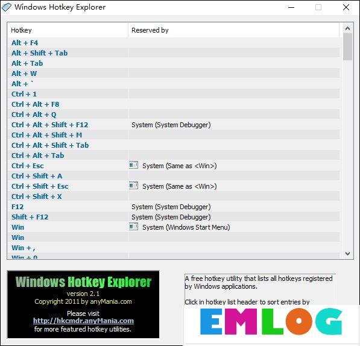Close the Windows Hotkey Explorer window

click(x=346, y=7)
